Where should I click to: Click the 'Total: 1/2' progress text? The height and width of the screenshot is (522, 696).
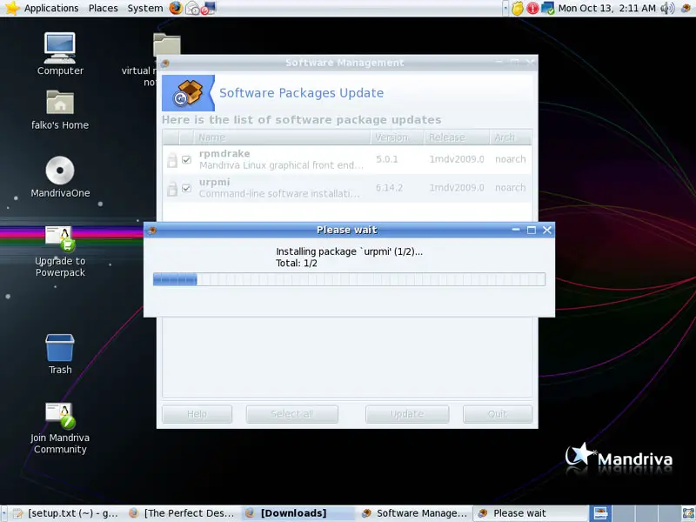[297, 264]
